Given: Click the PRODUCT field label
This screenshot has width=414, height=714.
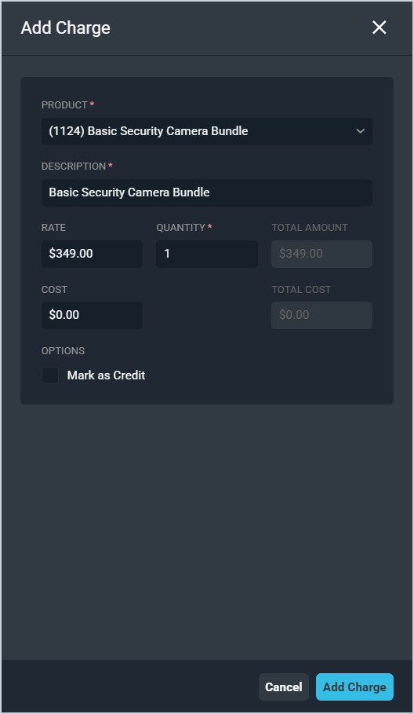Looking at the screenshot, I should [x=64, y=104].
